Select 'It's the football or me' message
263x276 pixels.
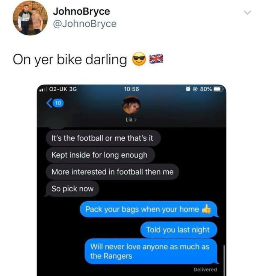pyautogui.click(x=103, y=138)
